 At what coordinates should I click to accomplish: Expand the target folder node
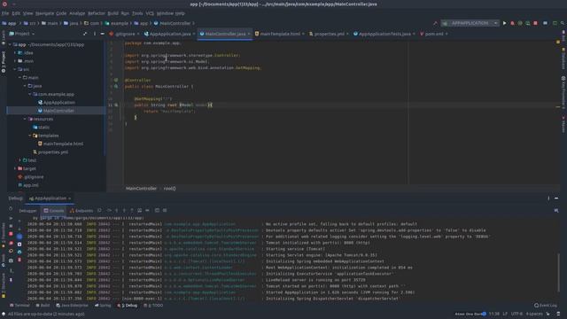click(x=15, y=168)
